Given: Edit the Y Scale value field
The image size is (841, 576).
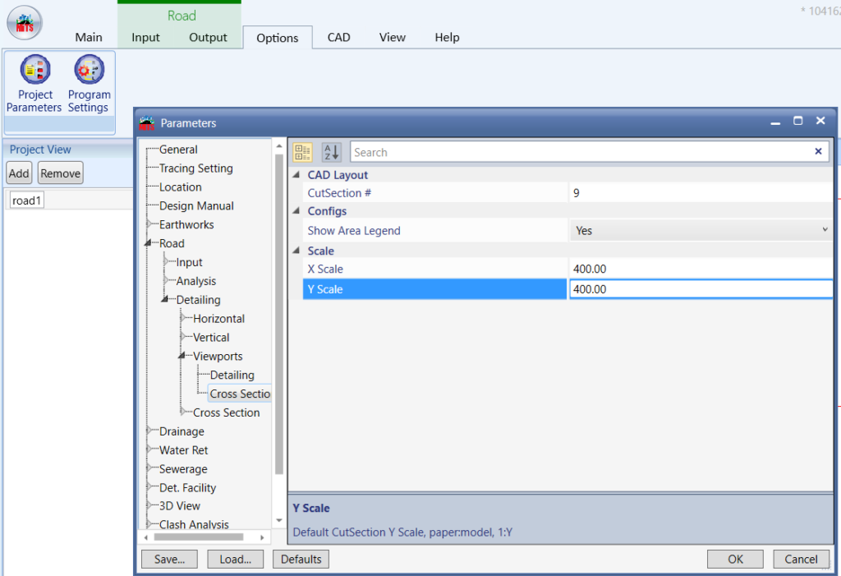Looking at the screenshot, I should [x=701, y=288].
